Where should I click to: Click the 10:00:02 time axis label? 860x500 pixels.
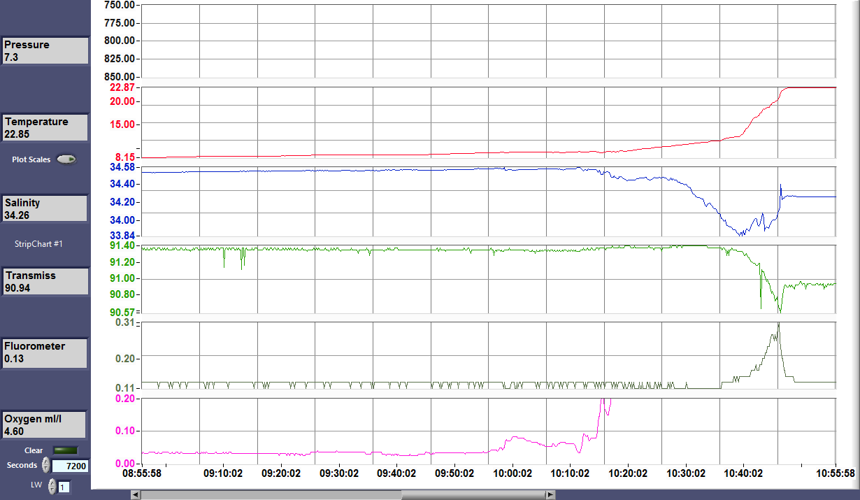[513, 473]
